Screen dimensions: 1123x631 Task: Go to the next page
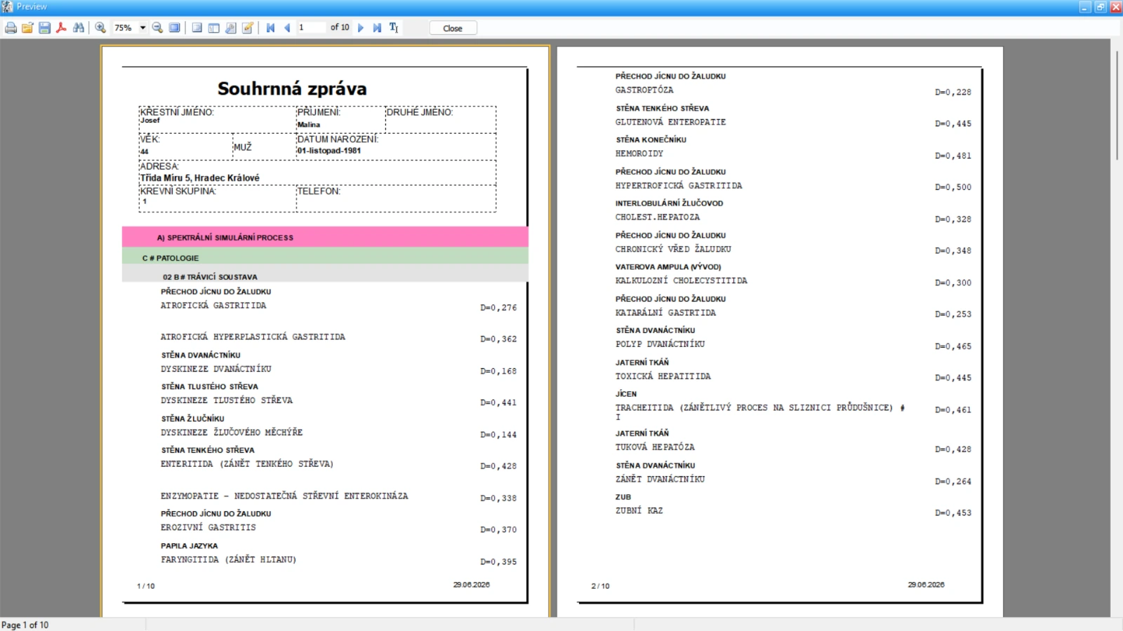pos(361,28)
